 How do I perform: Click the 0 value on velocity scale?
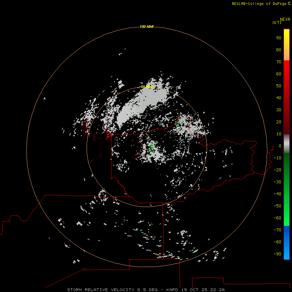tap(280, 146)
